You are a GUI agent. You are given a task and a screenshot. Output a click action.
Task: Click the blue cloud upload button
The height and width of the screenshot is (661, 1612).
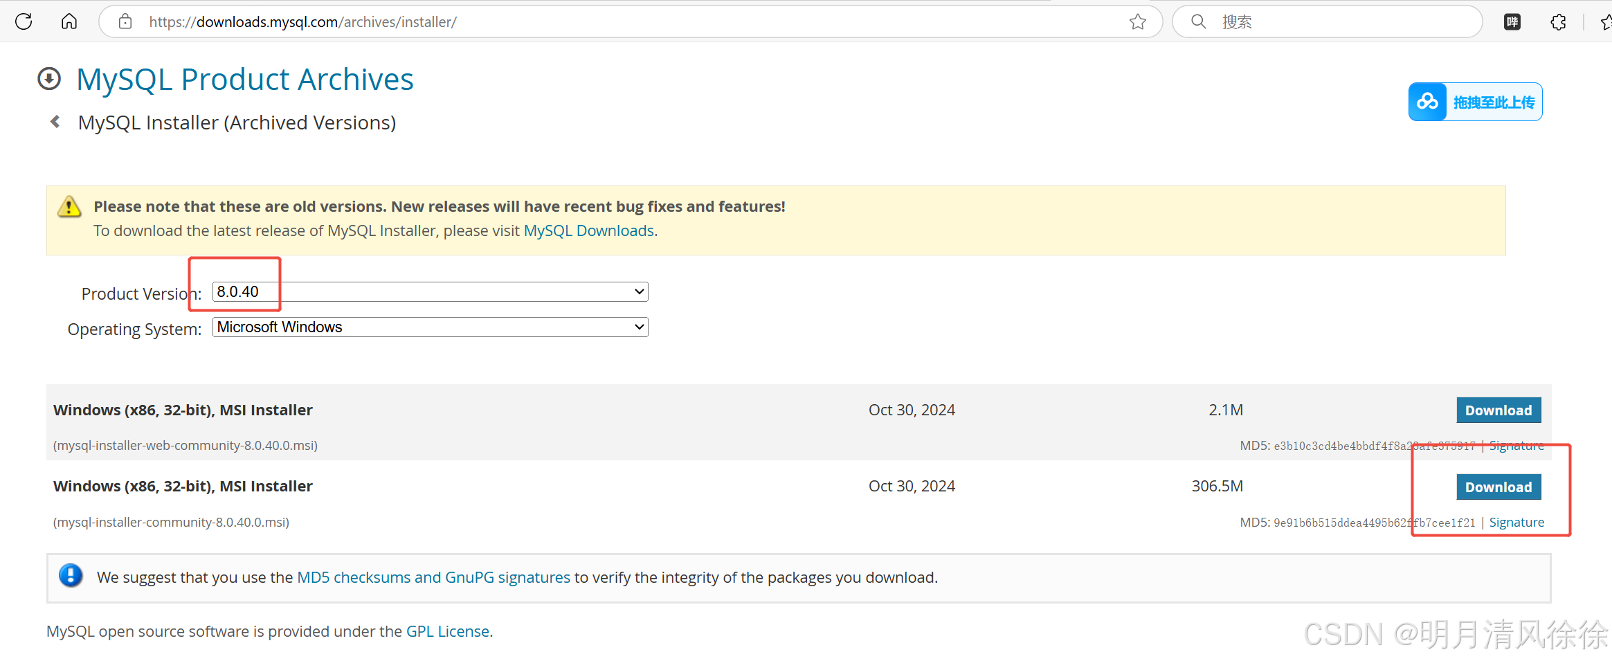point(1475,102)
